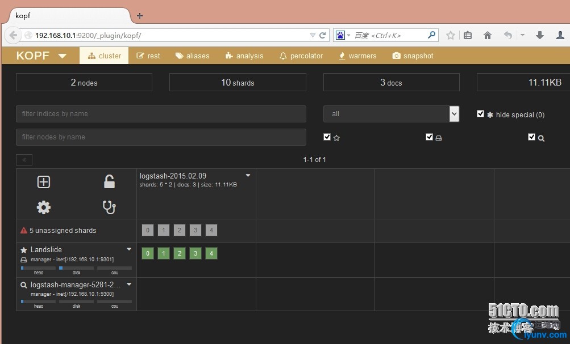Click the disk icon under Landslide

[24, 260]
